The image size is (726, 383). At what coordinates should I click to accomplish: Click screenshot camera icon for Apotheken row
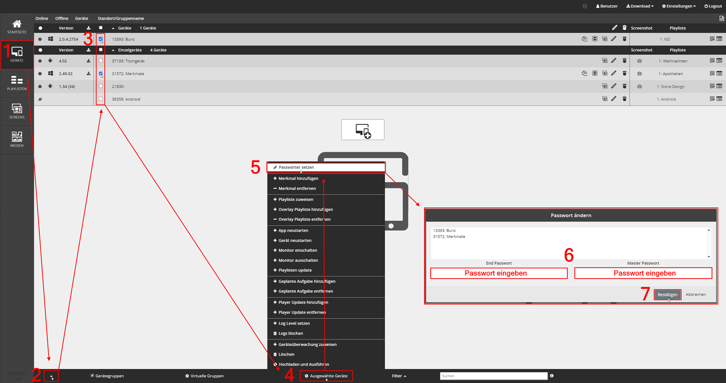639,74
